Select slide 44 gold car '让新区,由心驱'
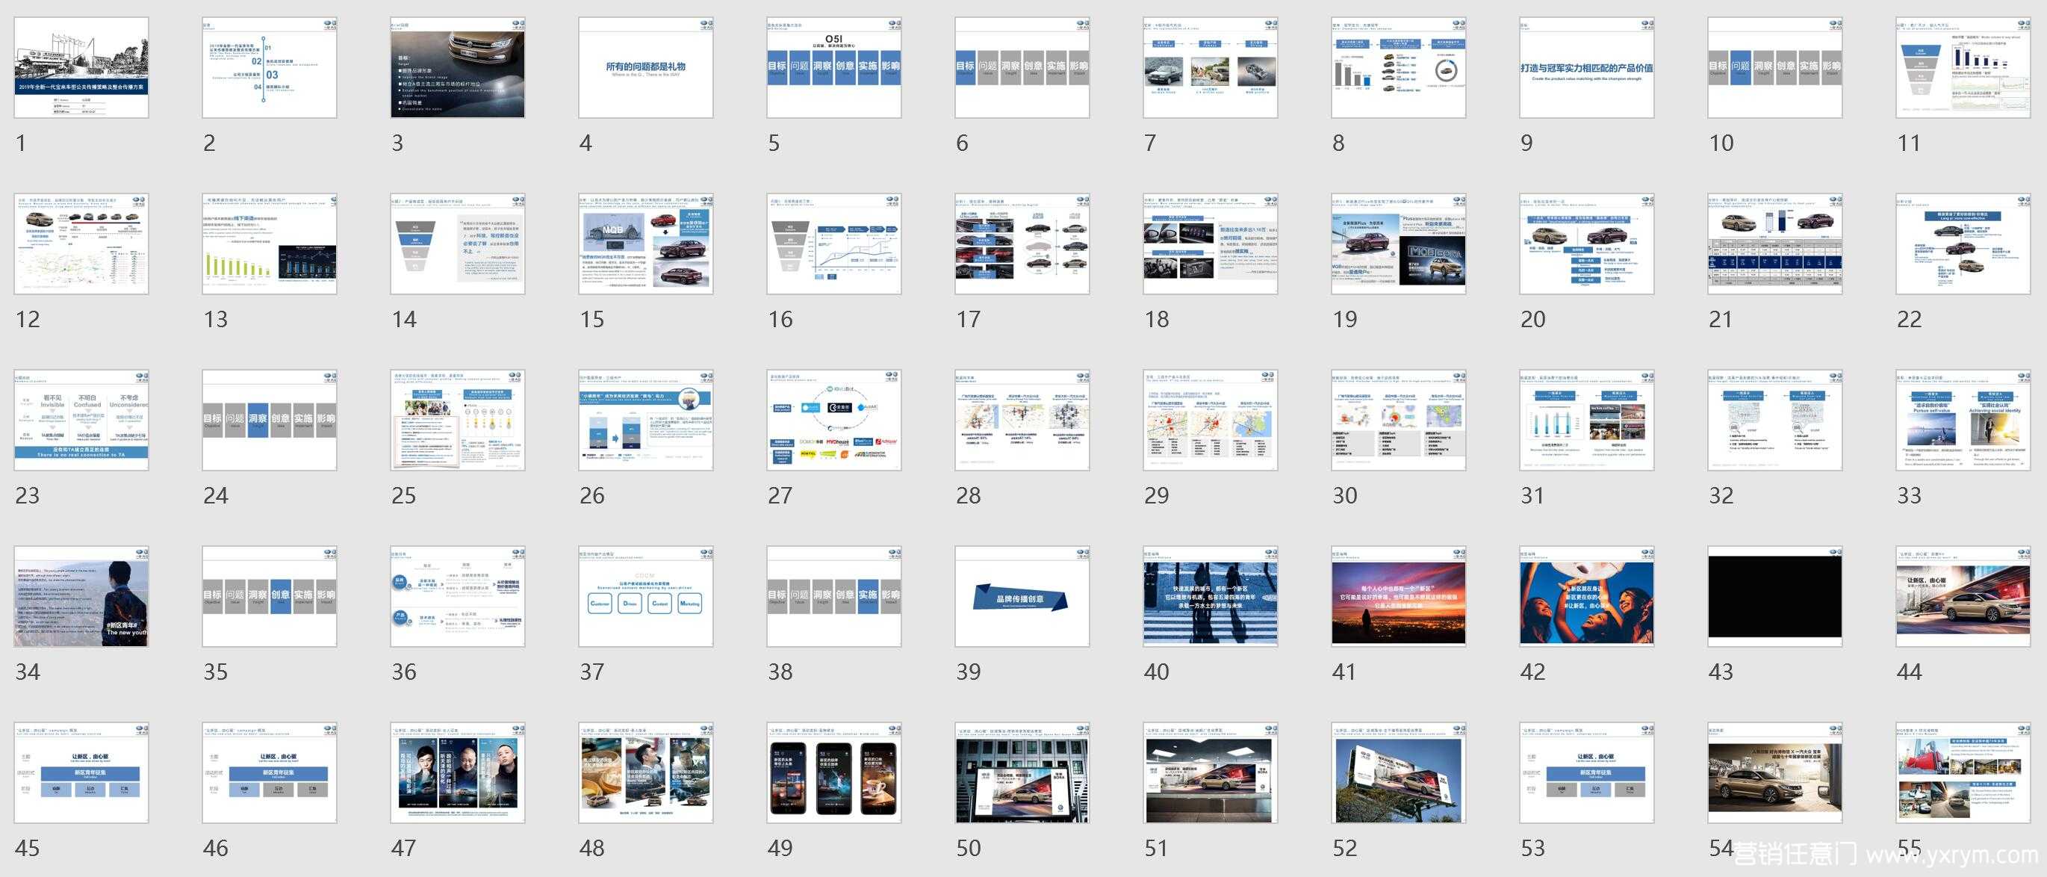 [1963, 596]
